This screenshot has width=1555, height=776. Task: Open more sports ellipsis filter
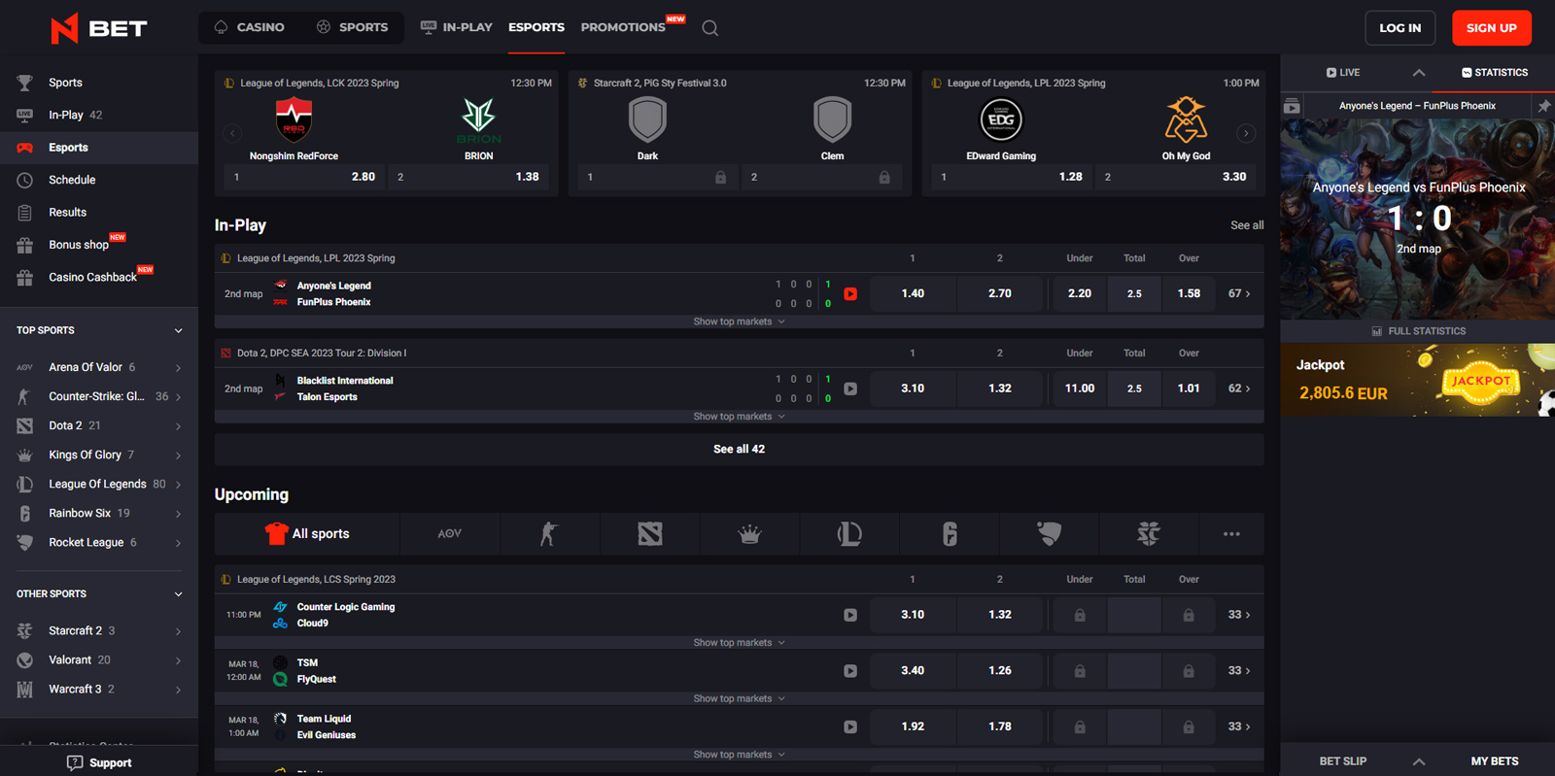[1231, 533]
